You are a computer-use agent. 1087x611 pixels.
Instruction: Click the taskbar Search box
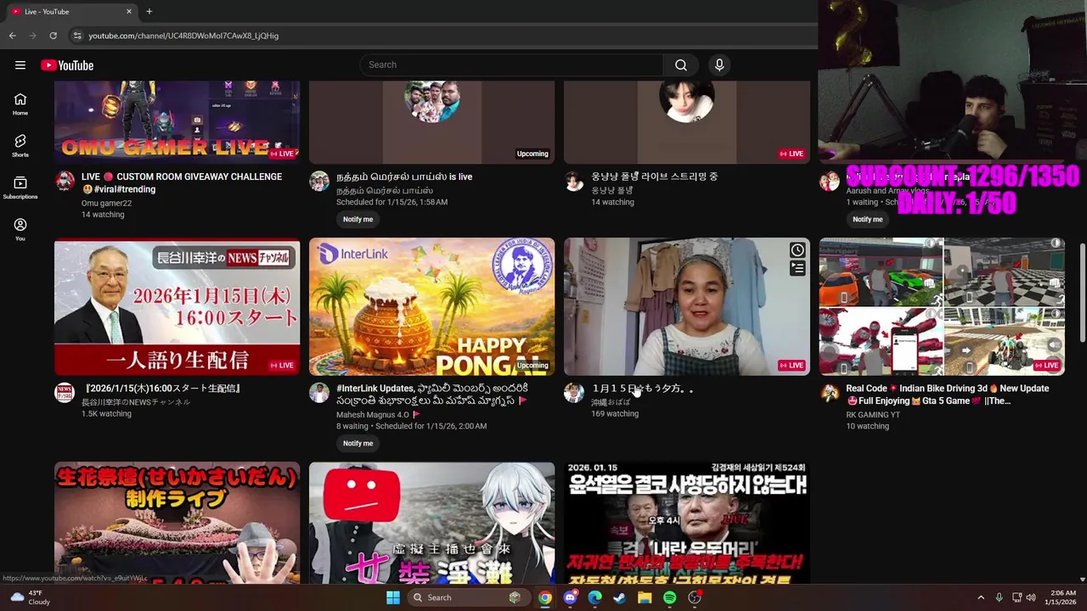(468, 597)
